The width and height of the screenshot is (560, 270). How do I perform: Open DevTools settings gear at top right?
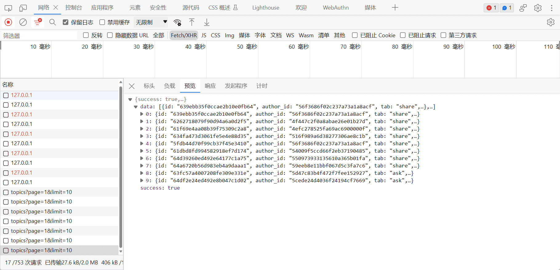(x=538, y=8)
